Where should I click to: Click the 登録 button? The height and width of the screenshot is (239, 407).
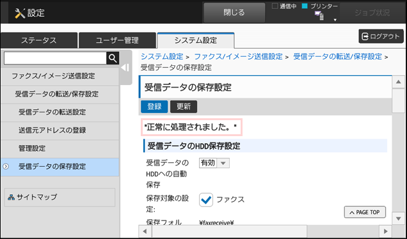coord(154,107)
